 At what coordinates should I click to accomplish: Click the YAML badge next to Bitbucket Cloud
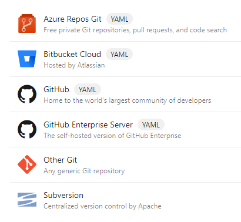pos(119,55)
